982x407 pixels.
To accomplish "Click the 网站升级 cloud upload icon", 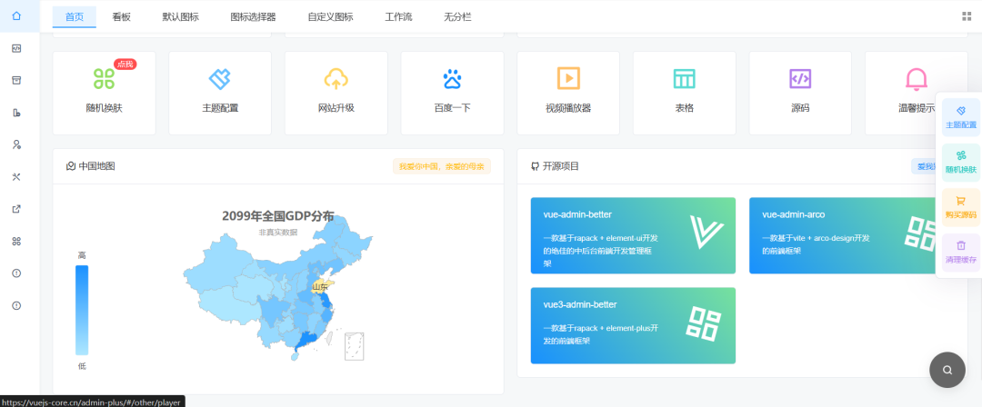I will (336, 79).
